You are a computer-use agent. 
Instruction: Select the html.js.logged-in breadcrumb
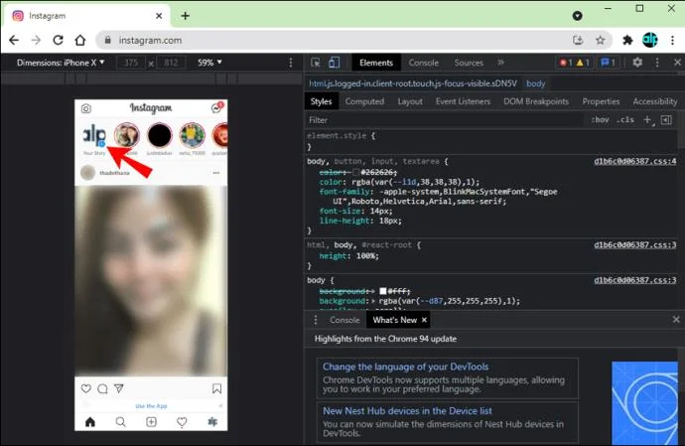pos(413,83)
